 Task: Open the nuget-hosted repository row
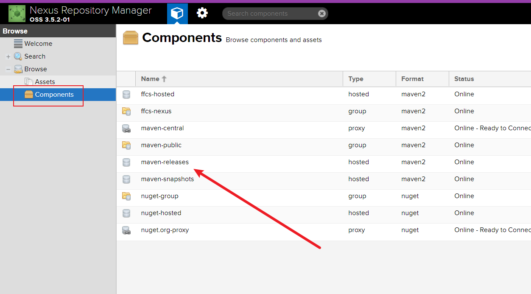[161, 213]
